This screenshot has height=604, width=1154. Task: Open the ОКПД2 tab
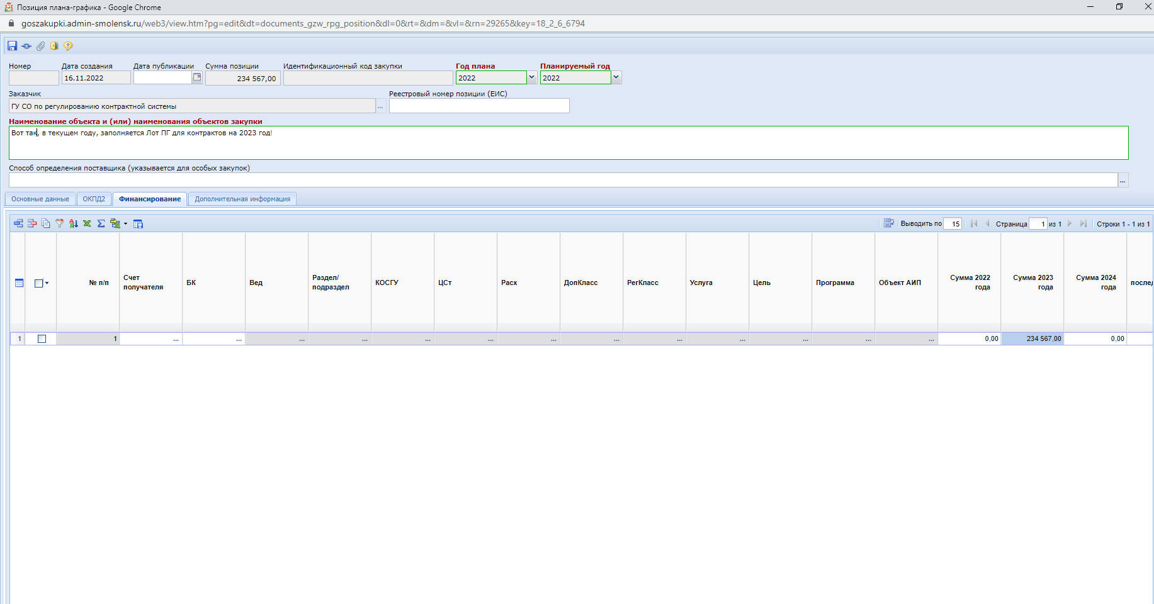tap(94, 199)
